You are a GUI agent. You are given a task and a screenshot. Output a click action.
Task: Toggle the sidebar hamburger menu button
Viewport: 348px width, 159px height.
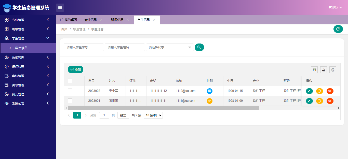[60, 8]
